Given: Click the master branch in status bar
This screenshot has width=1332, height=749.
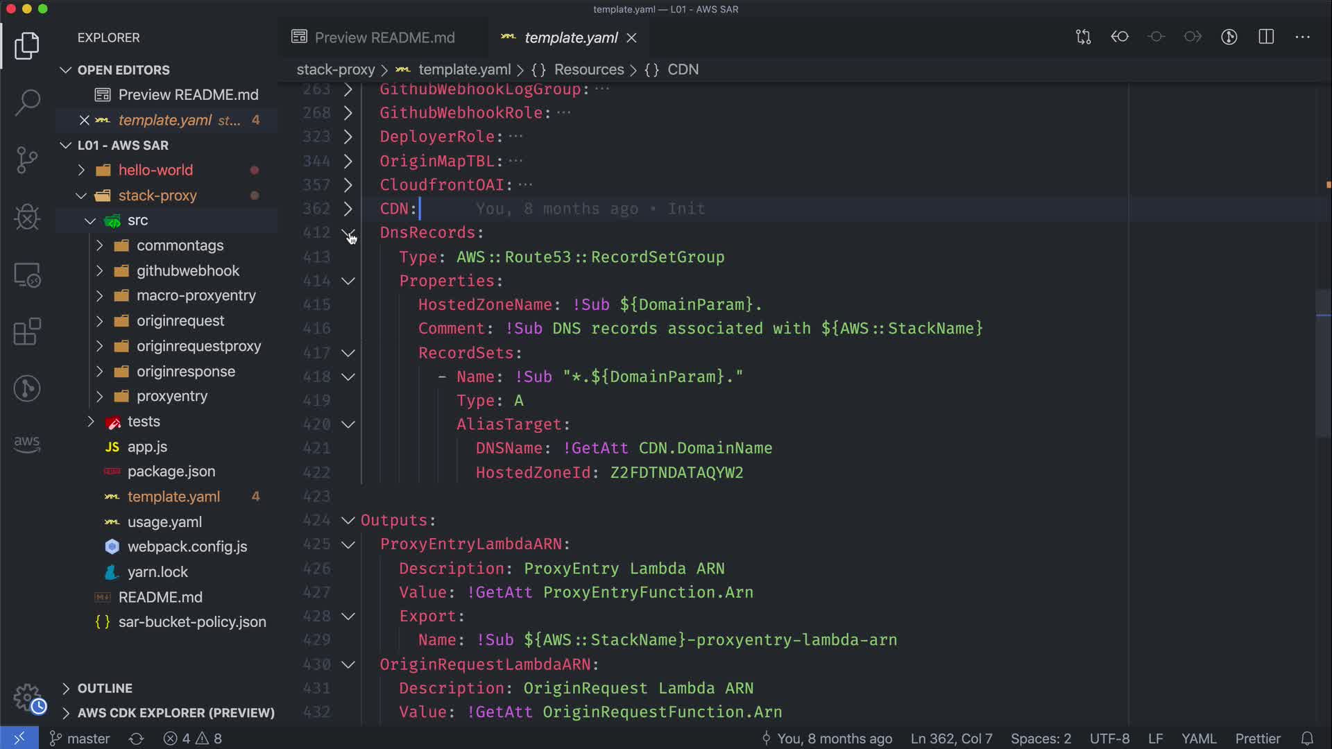Looking at the screenshot, I should [80, 739].
